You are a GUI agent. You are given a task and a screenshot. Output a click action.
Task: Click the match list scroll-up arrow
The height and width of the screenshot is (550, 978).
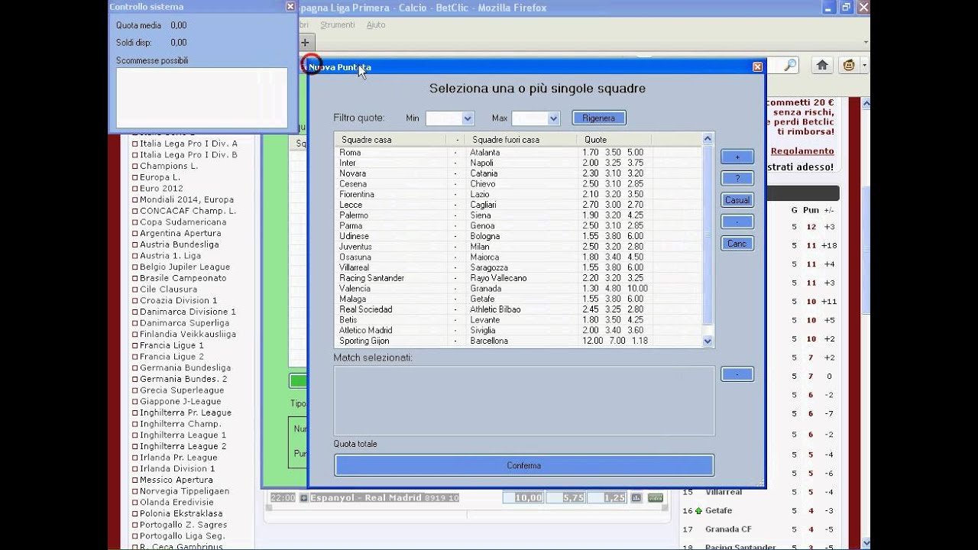click(708, 138)
